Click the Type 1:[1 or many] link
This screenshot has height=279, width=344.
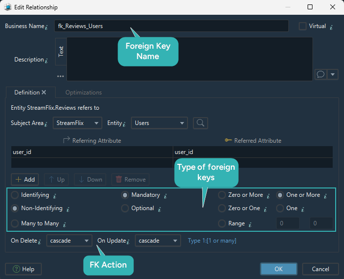click(212, 241)
